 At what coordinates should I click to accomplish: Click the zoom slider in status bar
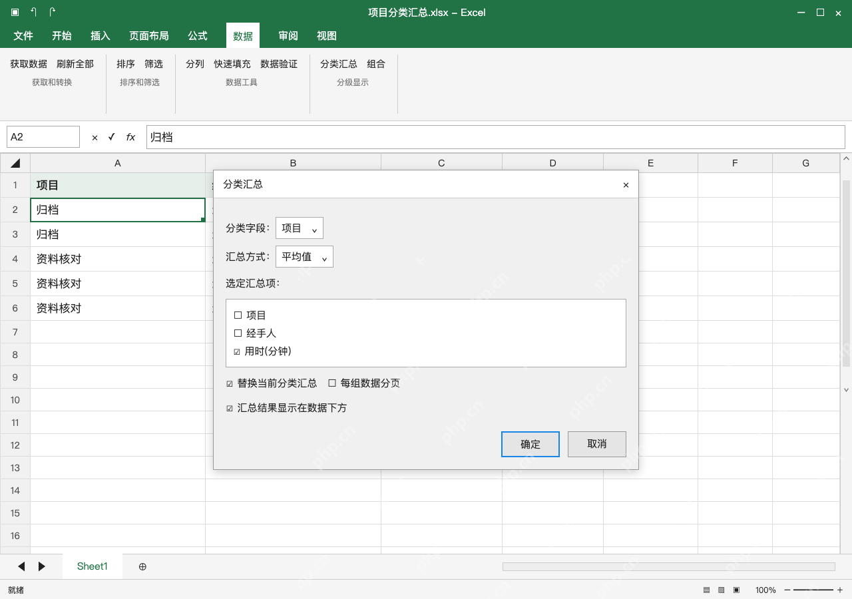tap(813, 590)
